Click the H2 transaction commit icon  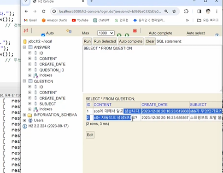click(x=69, y=31)
